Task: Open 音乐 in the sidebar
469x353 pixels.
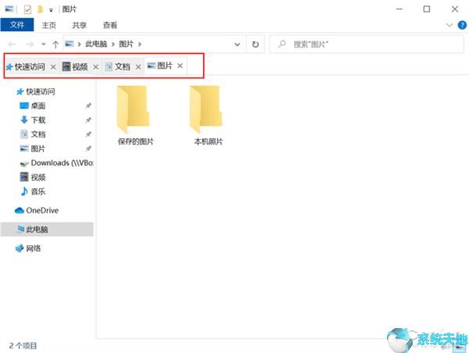Action: pyautogui.click(x=32, y=191)
